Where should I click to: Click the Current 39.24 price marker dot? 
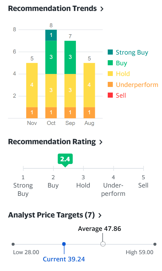coord(64,244)
